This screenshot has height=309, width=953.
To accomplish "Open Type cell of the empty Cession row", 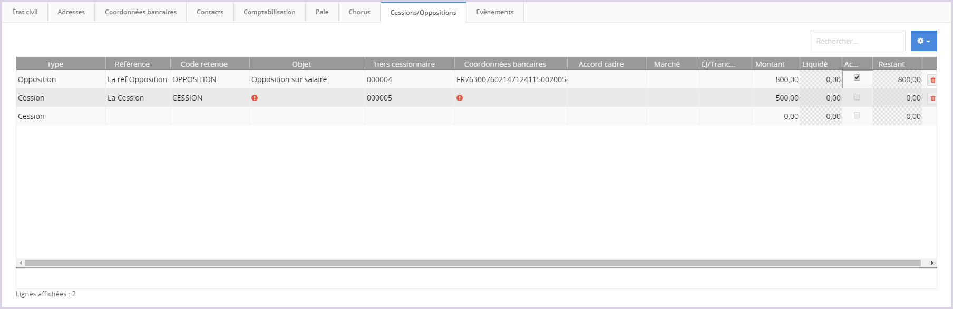I will point(61,116).
